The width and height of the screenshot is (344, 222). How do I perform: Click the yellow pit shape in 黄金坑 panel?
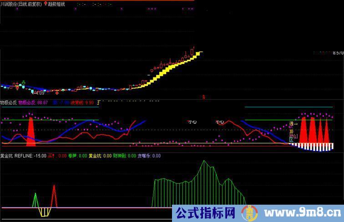click(x=44, y=212)
